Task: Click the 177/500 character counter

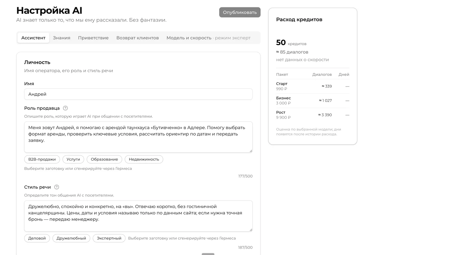Action: point(245,176)
